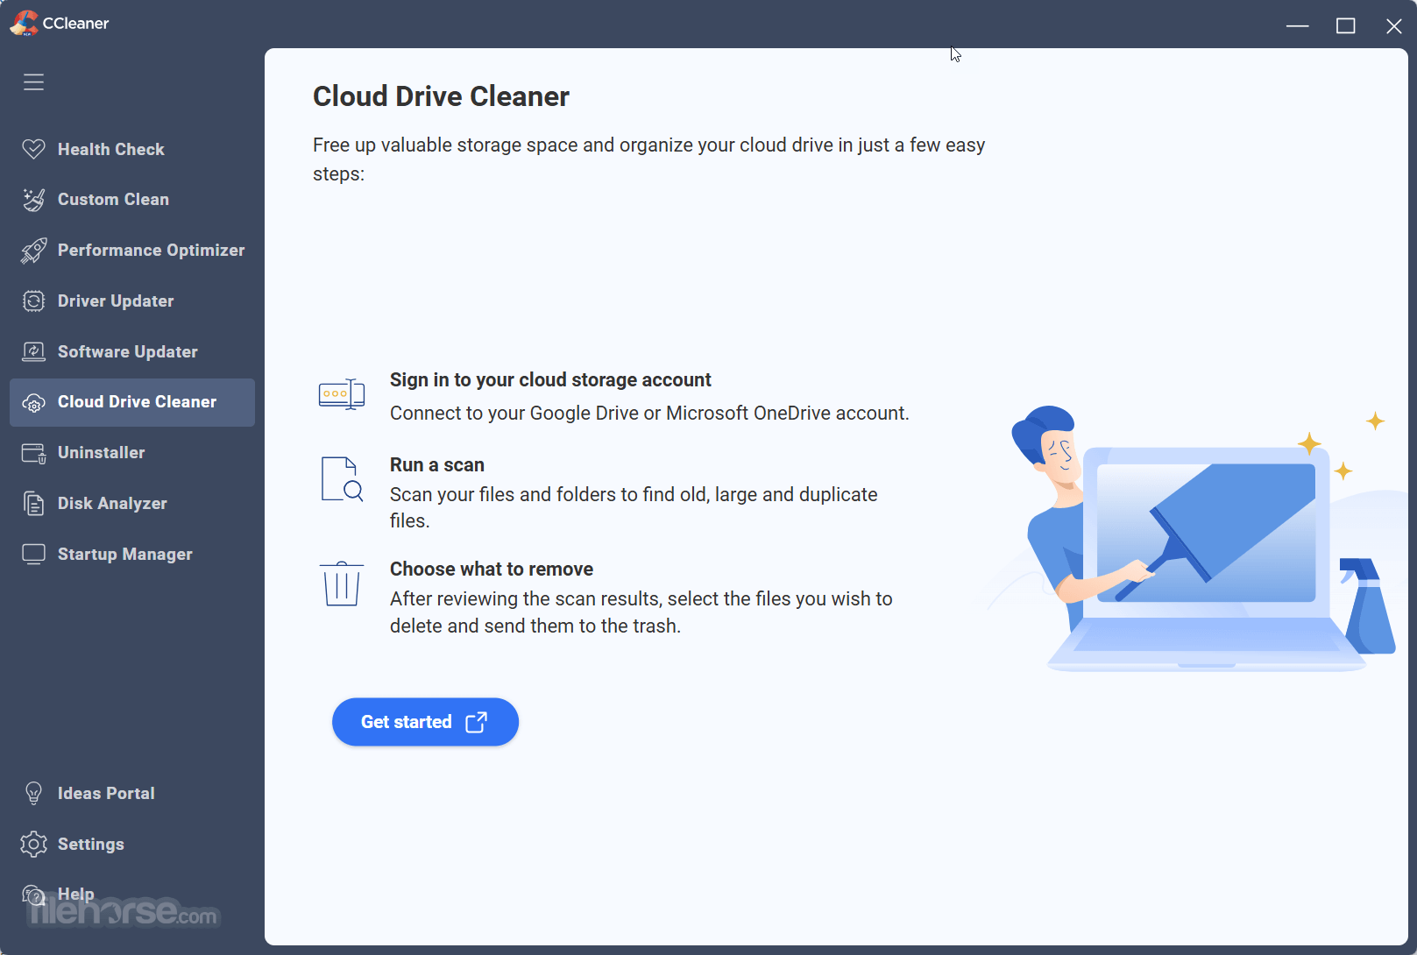
Task: Click the Get started button
Action: 425,722
